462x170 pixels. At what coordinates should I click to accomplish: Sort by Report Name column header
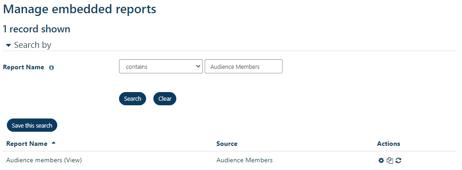27,144
